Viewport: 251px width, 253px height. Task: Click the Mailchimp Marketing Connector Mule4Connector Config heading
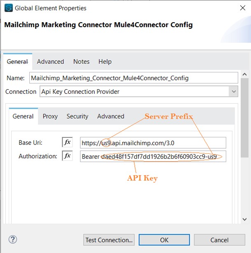coord(99,25)
